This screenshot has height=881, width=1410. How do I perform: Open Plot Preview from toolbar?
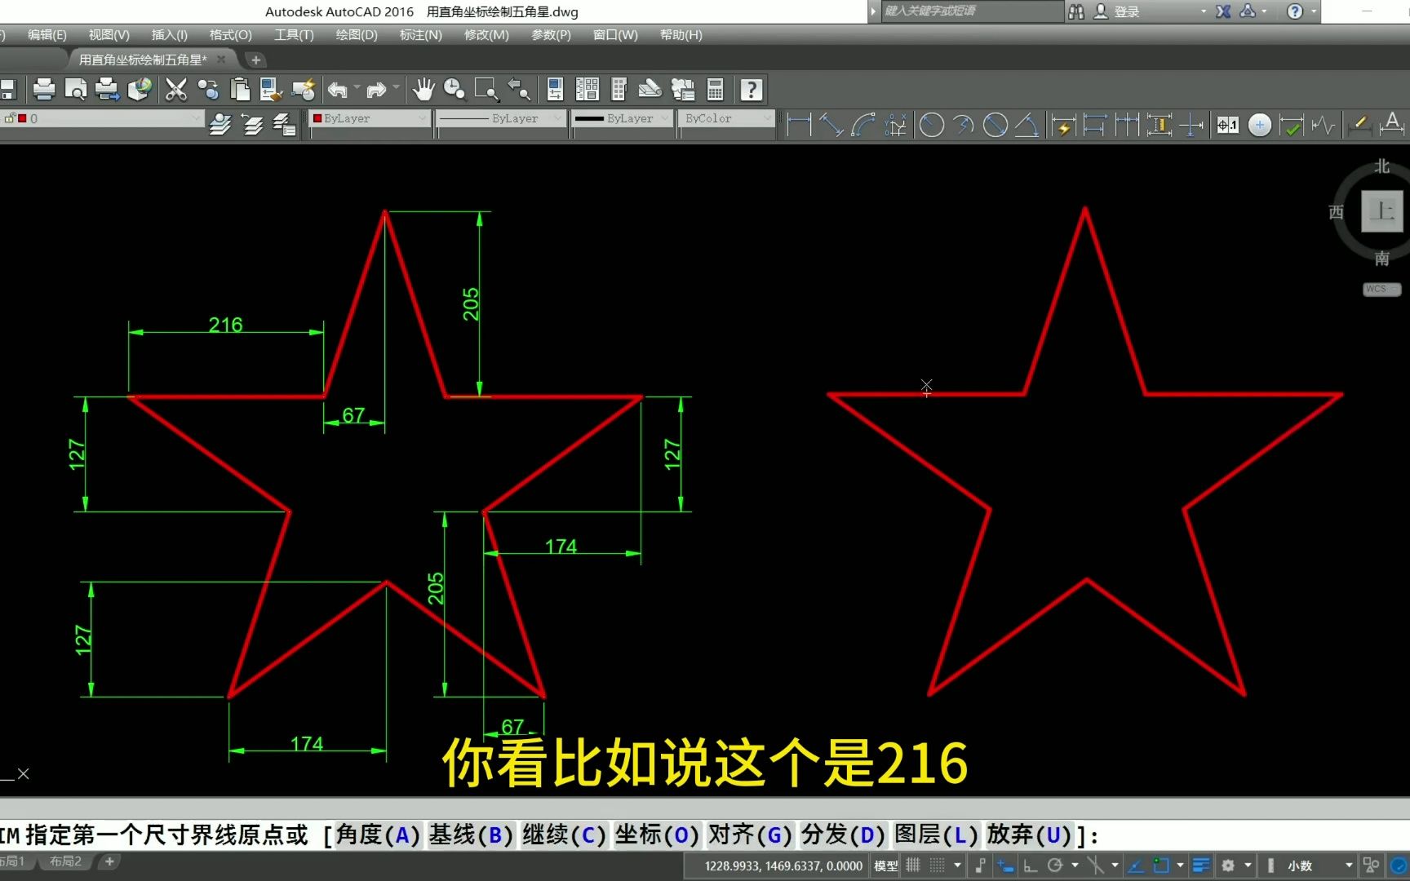pos(76,89)
